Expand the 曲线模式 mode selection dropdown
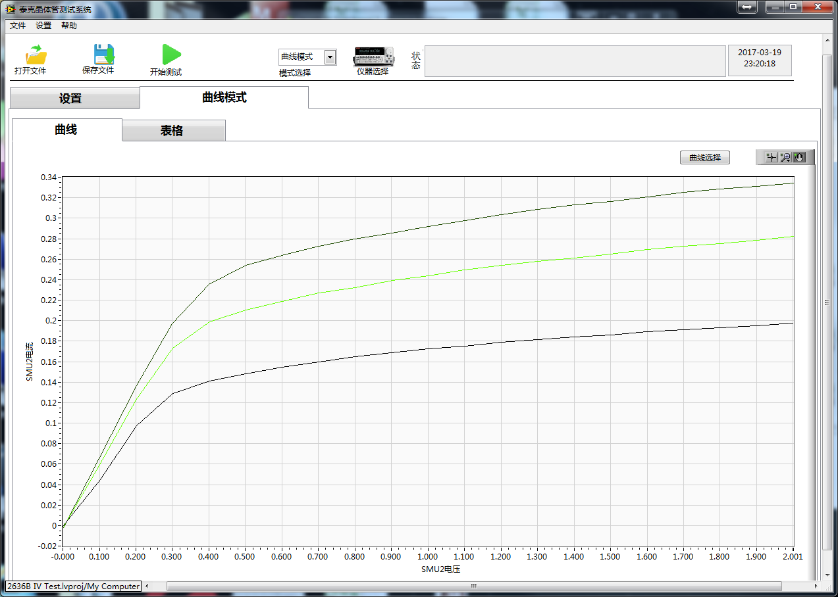 [330, 57]
